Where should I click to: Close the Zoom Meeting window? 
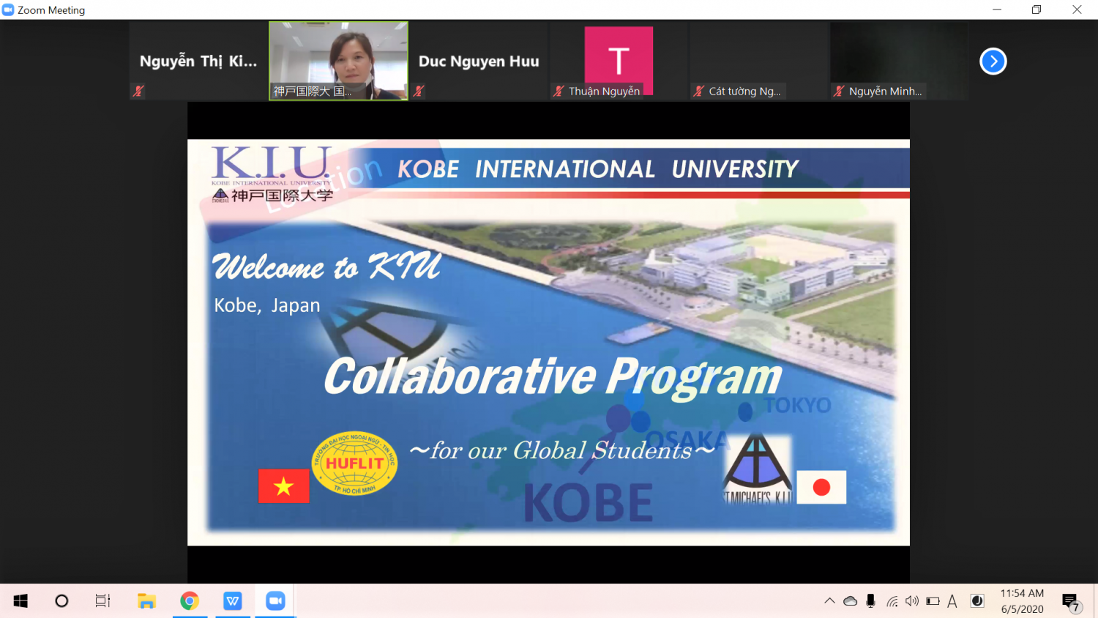coord(1077,10)
